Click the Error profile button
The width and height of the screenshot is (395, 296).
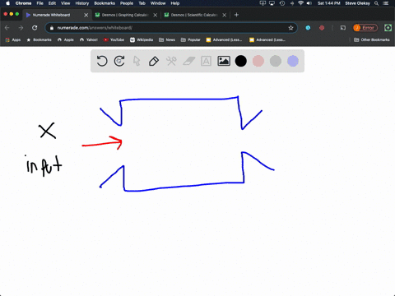coord(365,28)
